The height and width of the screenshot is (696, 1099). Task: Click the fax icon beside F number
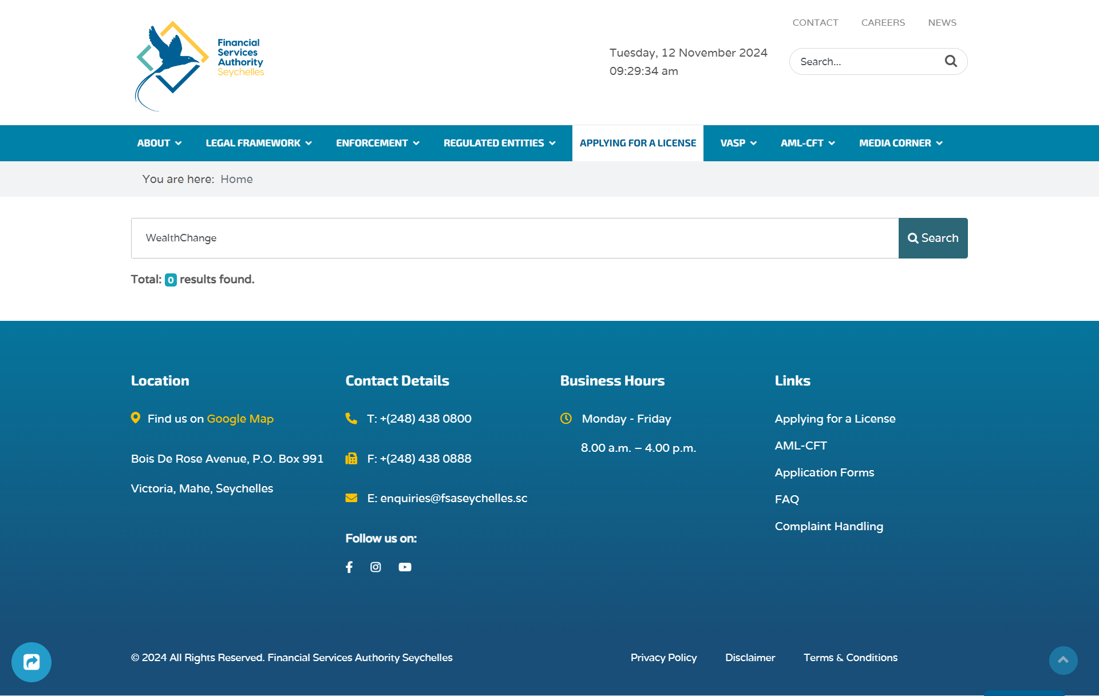pyautogui.click(x=351, y=458)
